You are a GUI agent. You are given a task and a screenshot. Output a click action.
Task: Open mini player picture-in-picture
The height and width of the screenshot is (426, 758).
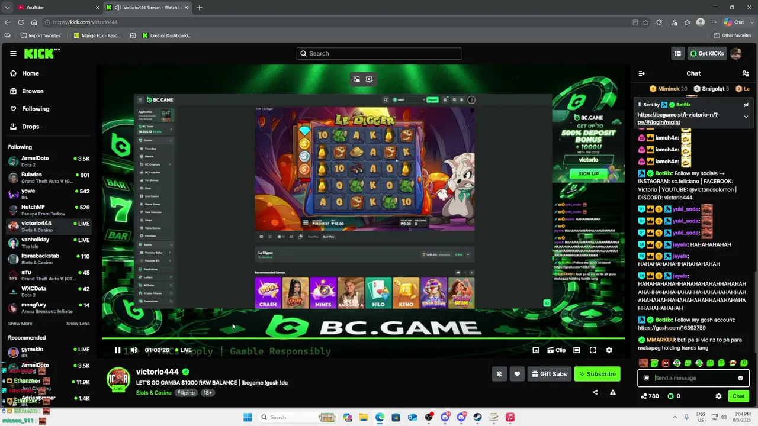click(x=535, y=350)
